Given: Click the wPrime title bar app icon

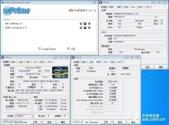Looking at the screenshot, I should [x=2, y=2].
